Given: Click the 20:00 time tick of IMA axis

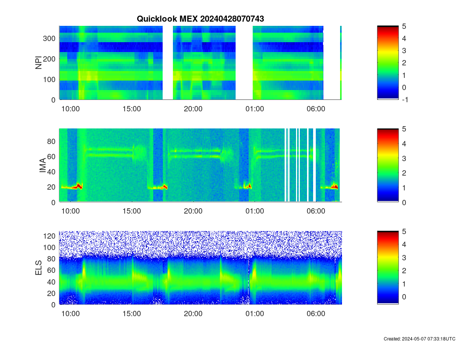Looking at the screenshot, I should (193, 212).
